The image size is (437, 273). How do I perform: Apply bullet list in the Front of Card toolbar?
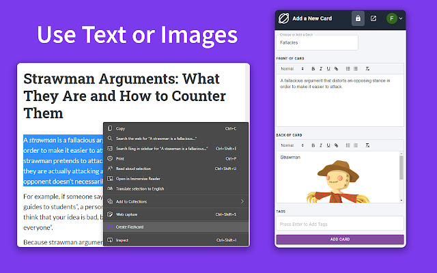coord(356,69)
